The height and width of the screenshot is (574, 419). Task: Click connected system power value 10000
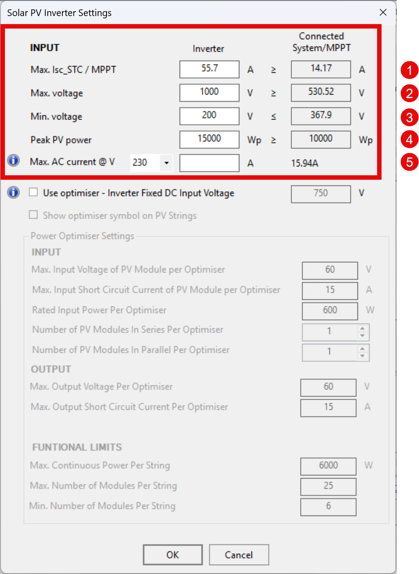pos(321,139)
